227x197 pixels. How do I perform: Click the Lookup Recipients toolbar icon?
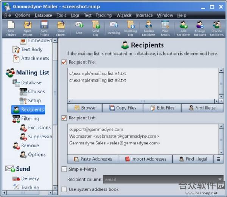click(x=149, y=28)
